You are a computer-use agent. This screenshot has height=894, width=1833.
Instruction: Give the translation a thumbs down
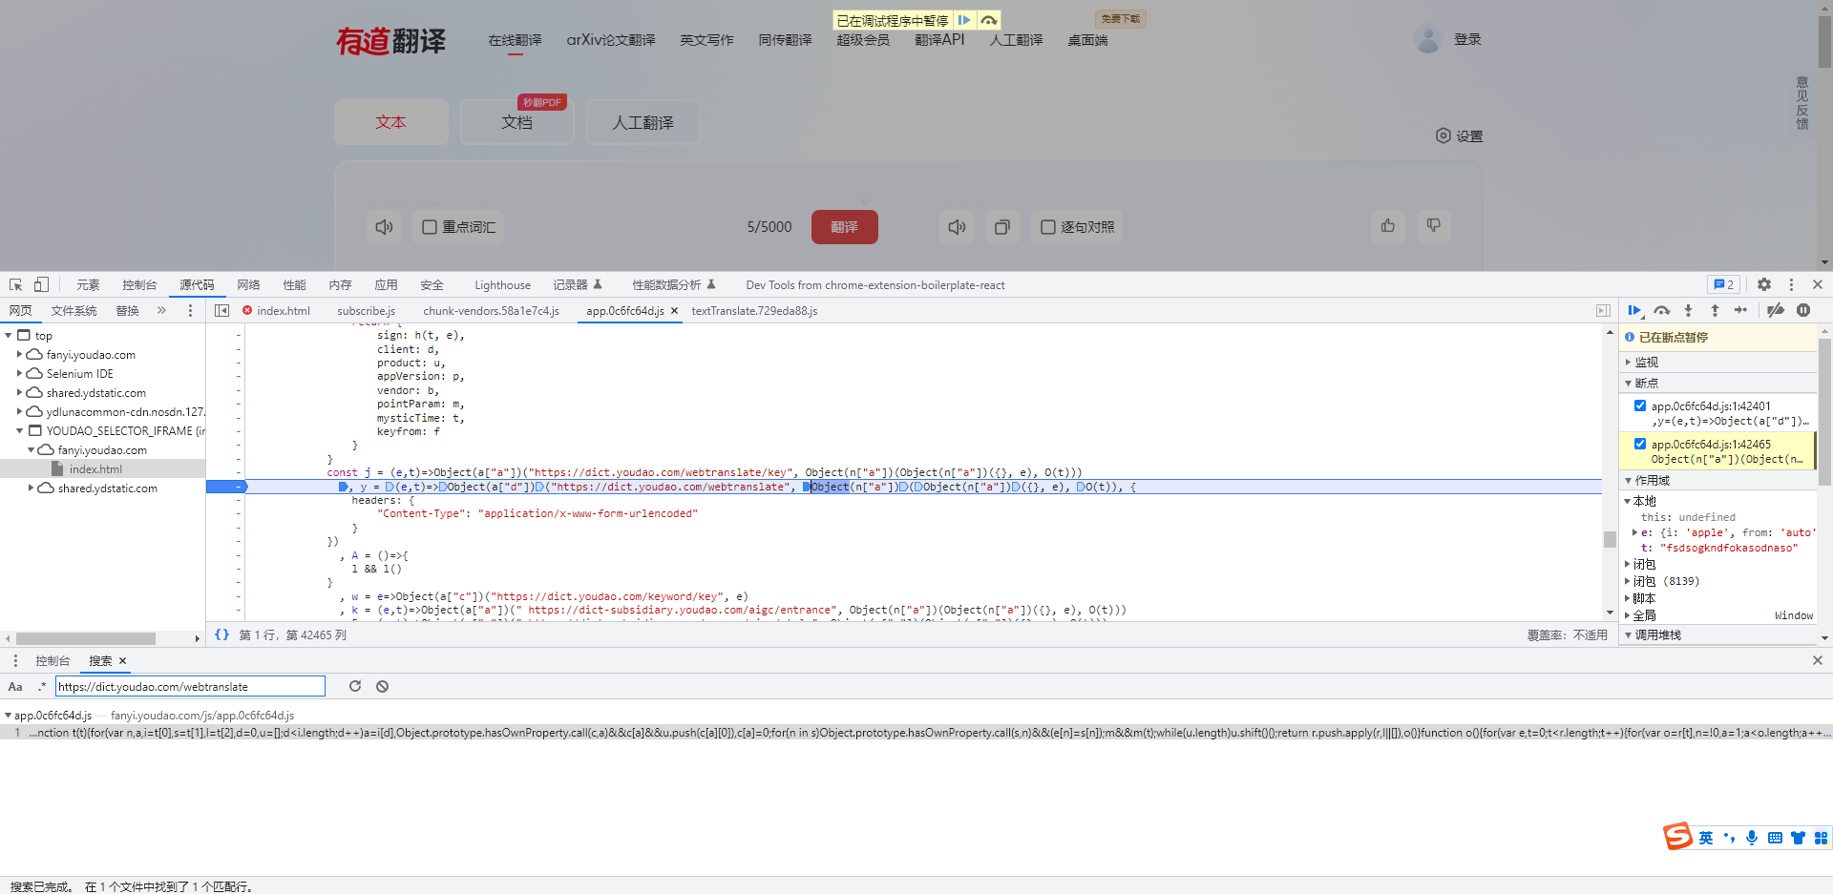click(x=1433, y=226)
